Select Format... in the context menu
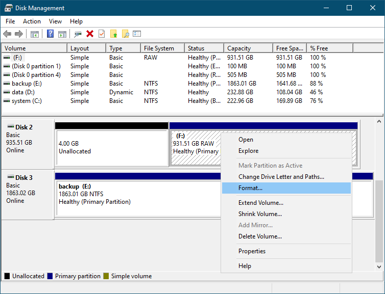The height and width of the screenshot is (294, 385). [x=286, y=188]
